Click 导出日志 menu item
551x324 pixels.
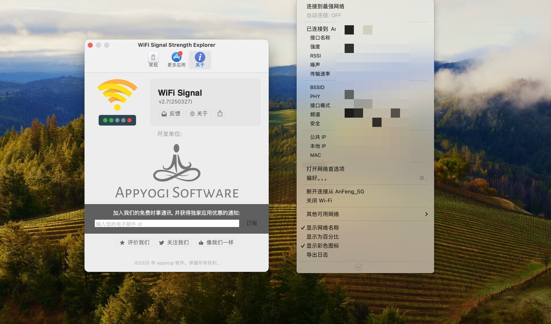pyautogui.click(x=365, y=255)
